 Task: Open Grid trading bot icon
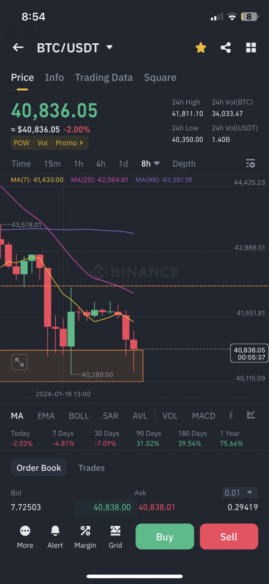click(x=115, y=537)
